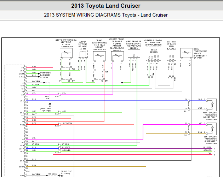Select the Ambient Temperature Sensor symbol box
Image resolution: width=223 pixels, height=177 pixels.
[118, 56]
